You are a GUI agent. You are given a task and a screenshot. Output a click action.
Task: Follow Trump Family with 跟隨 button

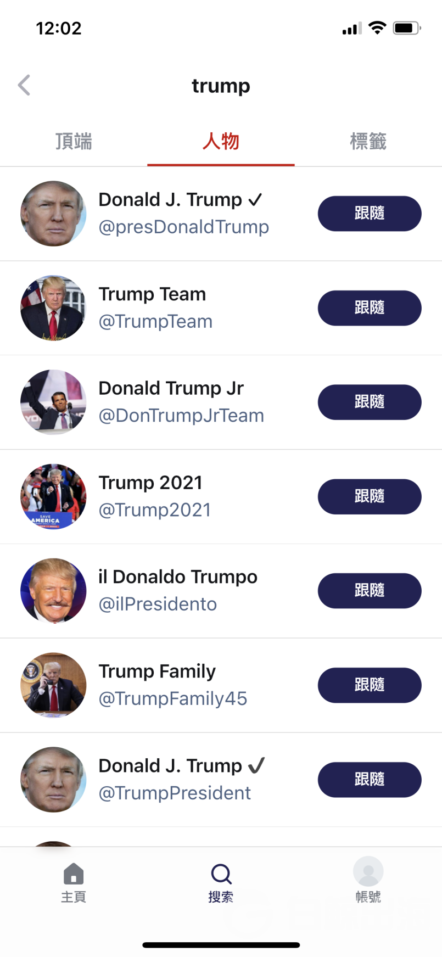click(x=370, y=685)
